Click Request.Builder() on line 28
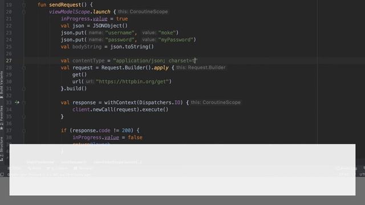The width and height of the screenshot is (365, 205). click(126, 68)
